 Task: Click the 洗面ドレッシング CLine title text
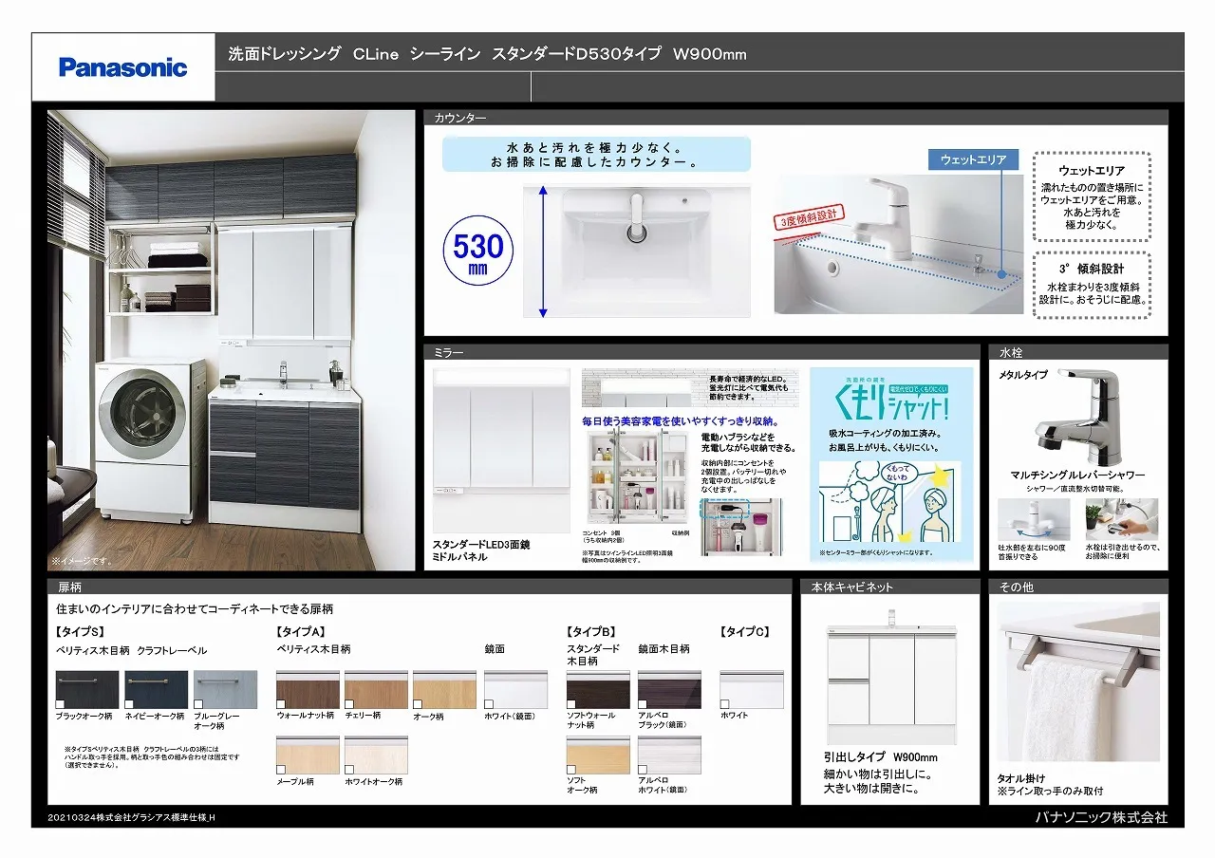[x=488, y=55]
